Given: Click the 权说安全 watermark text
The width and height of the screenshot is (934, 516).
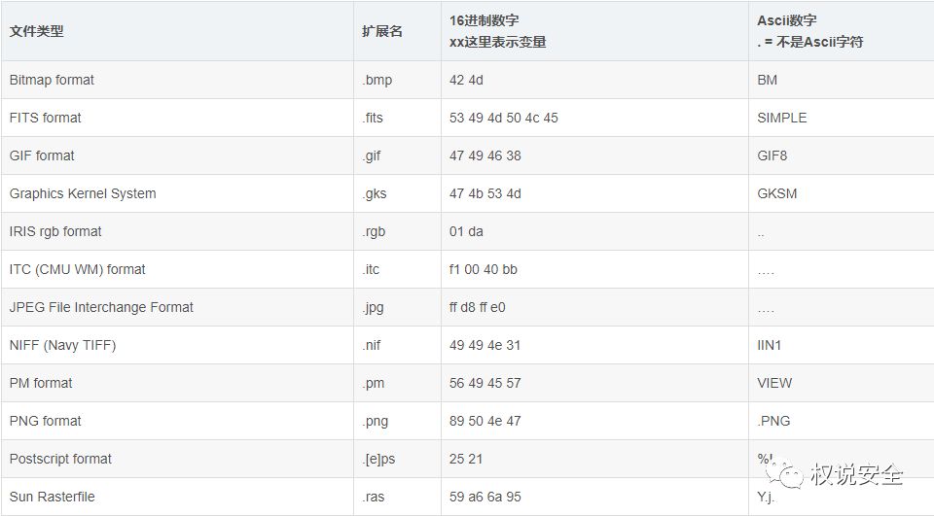Looking at the screenshot, I should click(856, 474).
